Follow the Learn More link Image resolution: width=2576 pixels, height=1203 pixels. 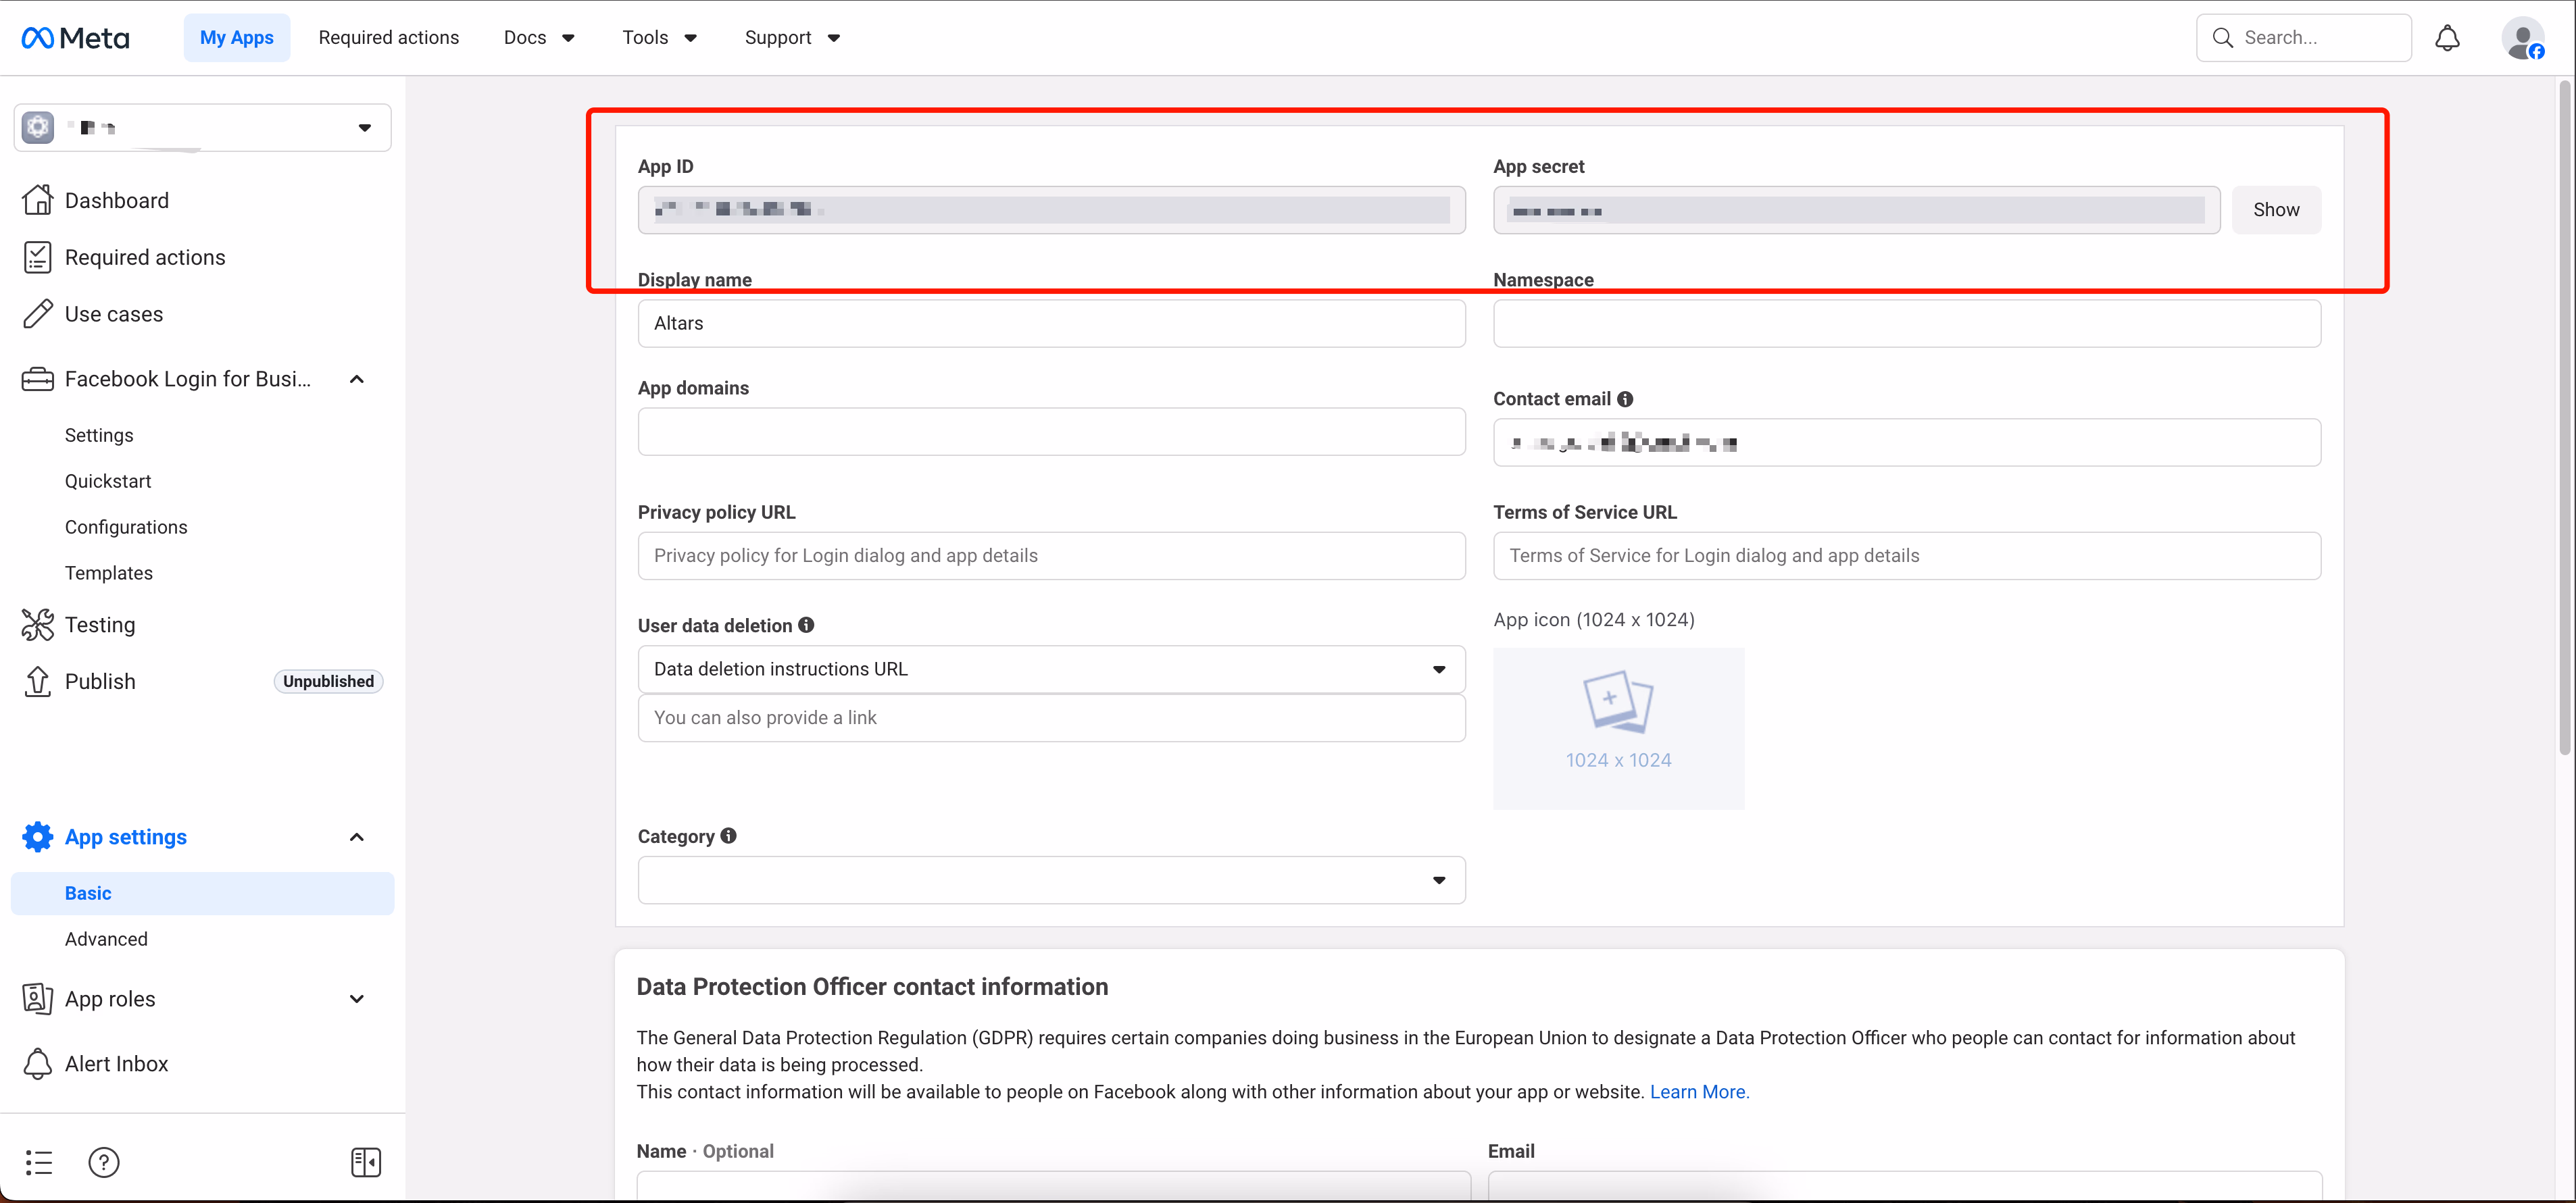1698,1091
